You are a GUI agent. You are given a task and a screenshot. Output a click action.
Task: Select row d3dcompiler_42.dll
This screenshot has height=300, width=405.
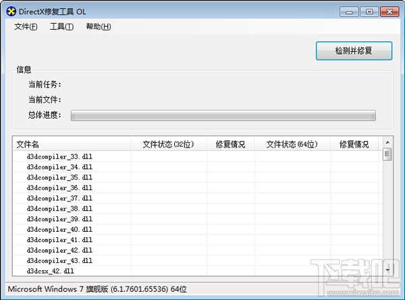pos(198,250)
